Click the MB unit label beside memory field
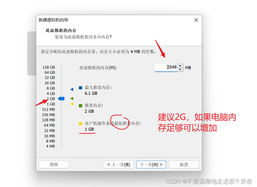This screenshot has width=257, height=187. pyautogui.click(x=188, y=68)
